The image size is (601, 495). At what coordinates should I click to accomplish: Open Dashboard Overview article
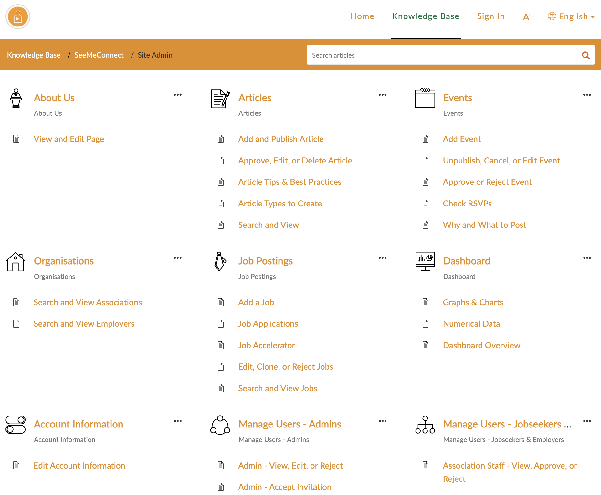tap(481, 345)
